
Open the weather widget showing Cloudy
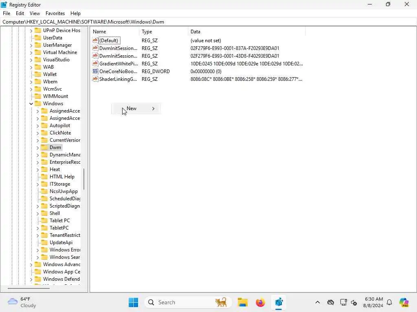[22, 302]
